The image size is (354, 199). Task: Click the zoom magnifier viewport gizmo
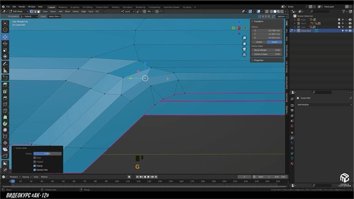(x=244, y=38)
